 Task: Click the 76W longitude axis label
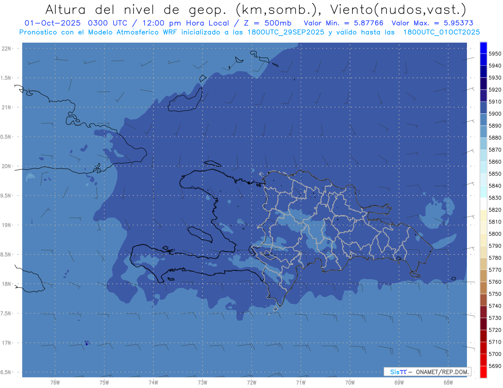tap(55, 382)
